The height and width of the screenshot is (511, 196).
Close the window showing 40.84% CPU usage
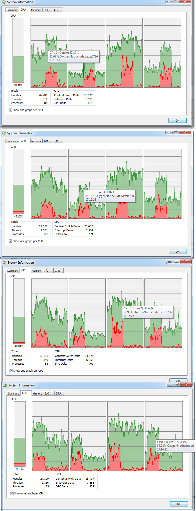point(186,262)
